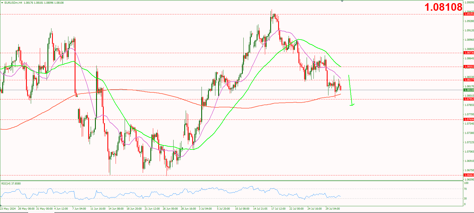
Task: Select the red 1.07606 level price tag
Action: (x=469, y=119)
